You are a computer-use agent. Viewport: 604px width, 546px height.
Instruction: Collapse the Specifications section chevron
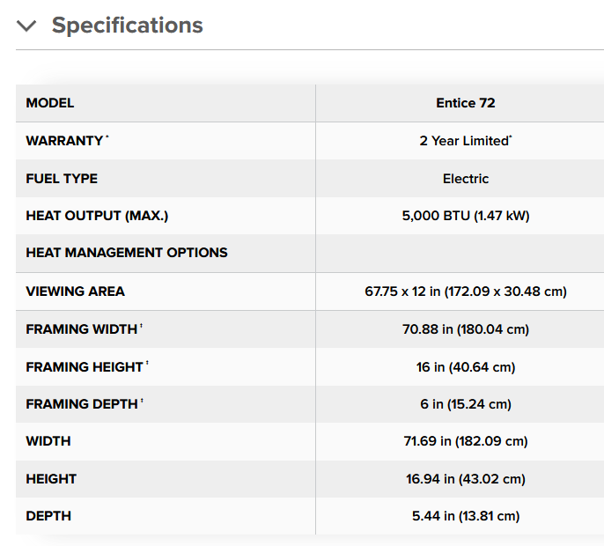tap(26, 26)
